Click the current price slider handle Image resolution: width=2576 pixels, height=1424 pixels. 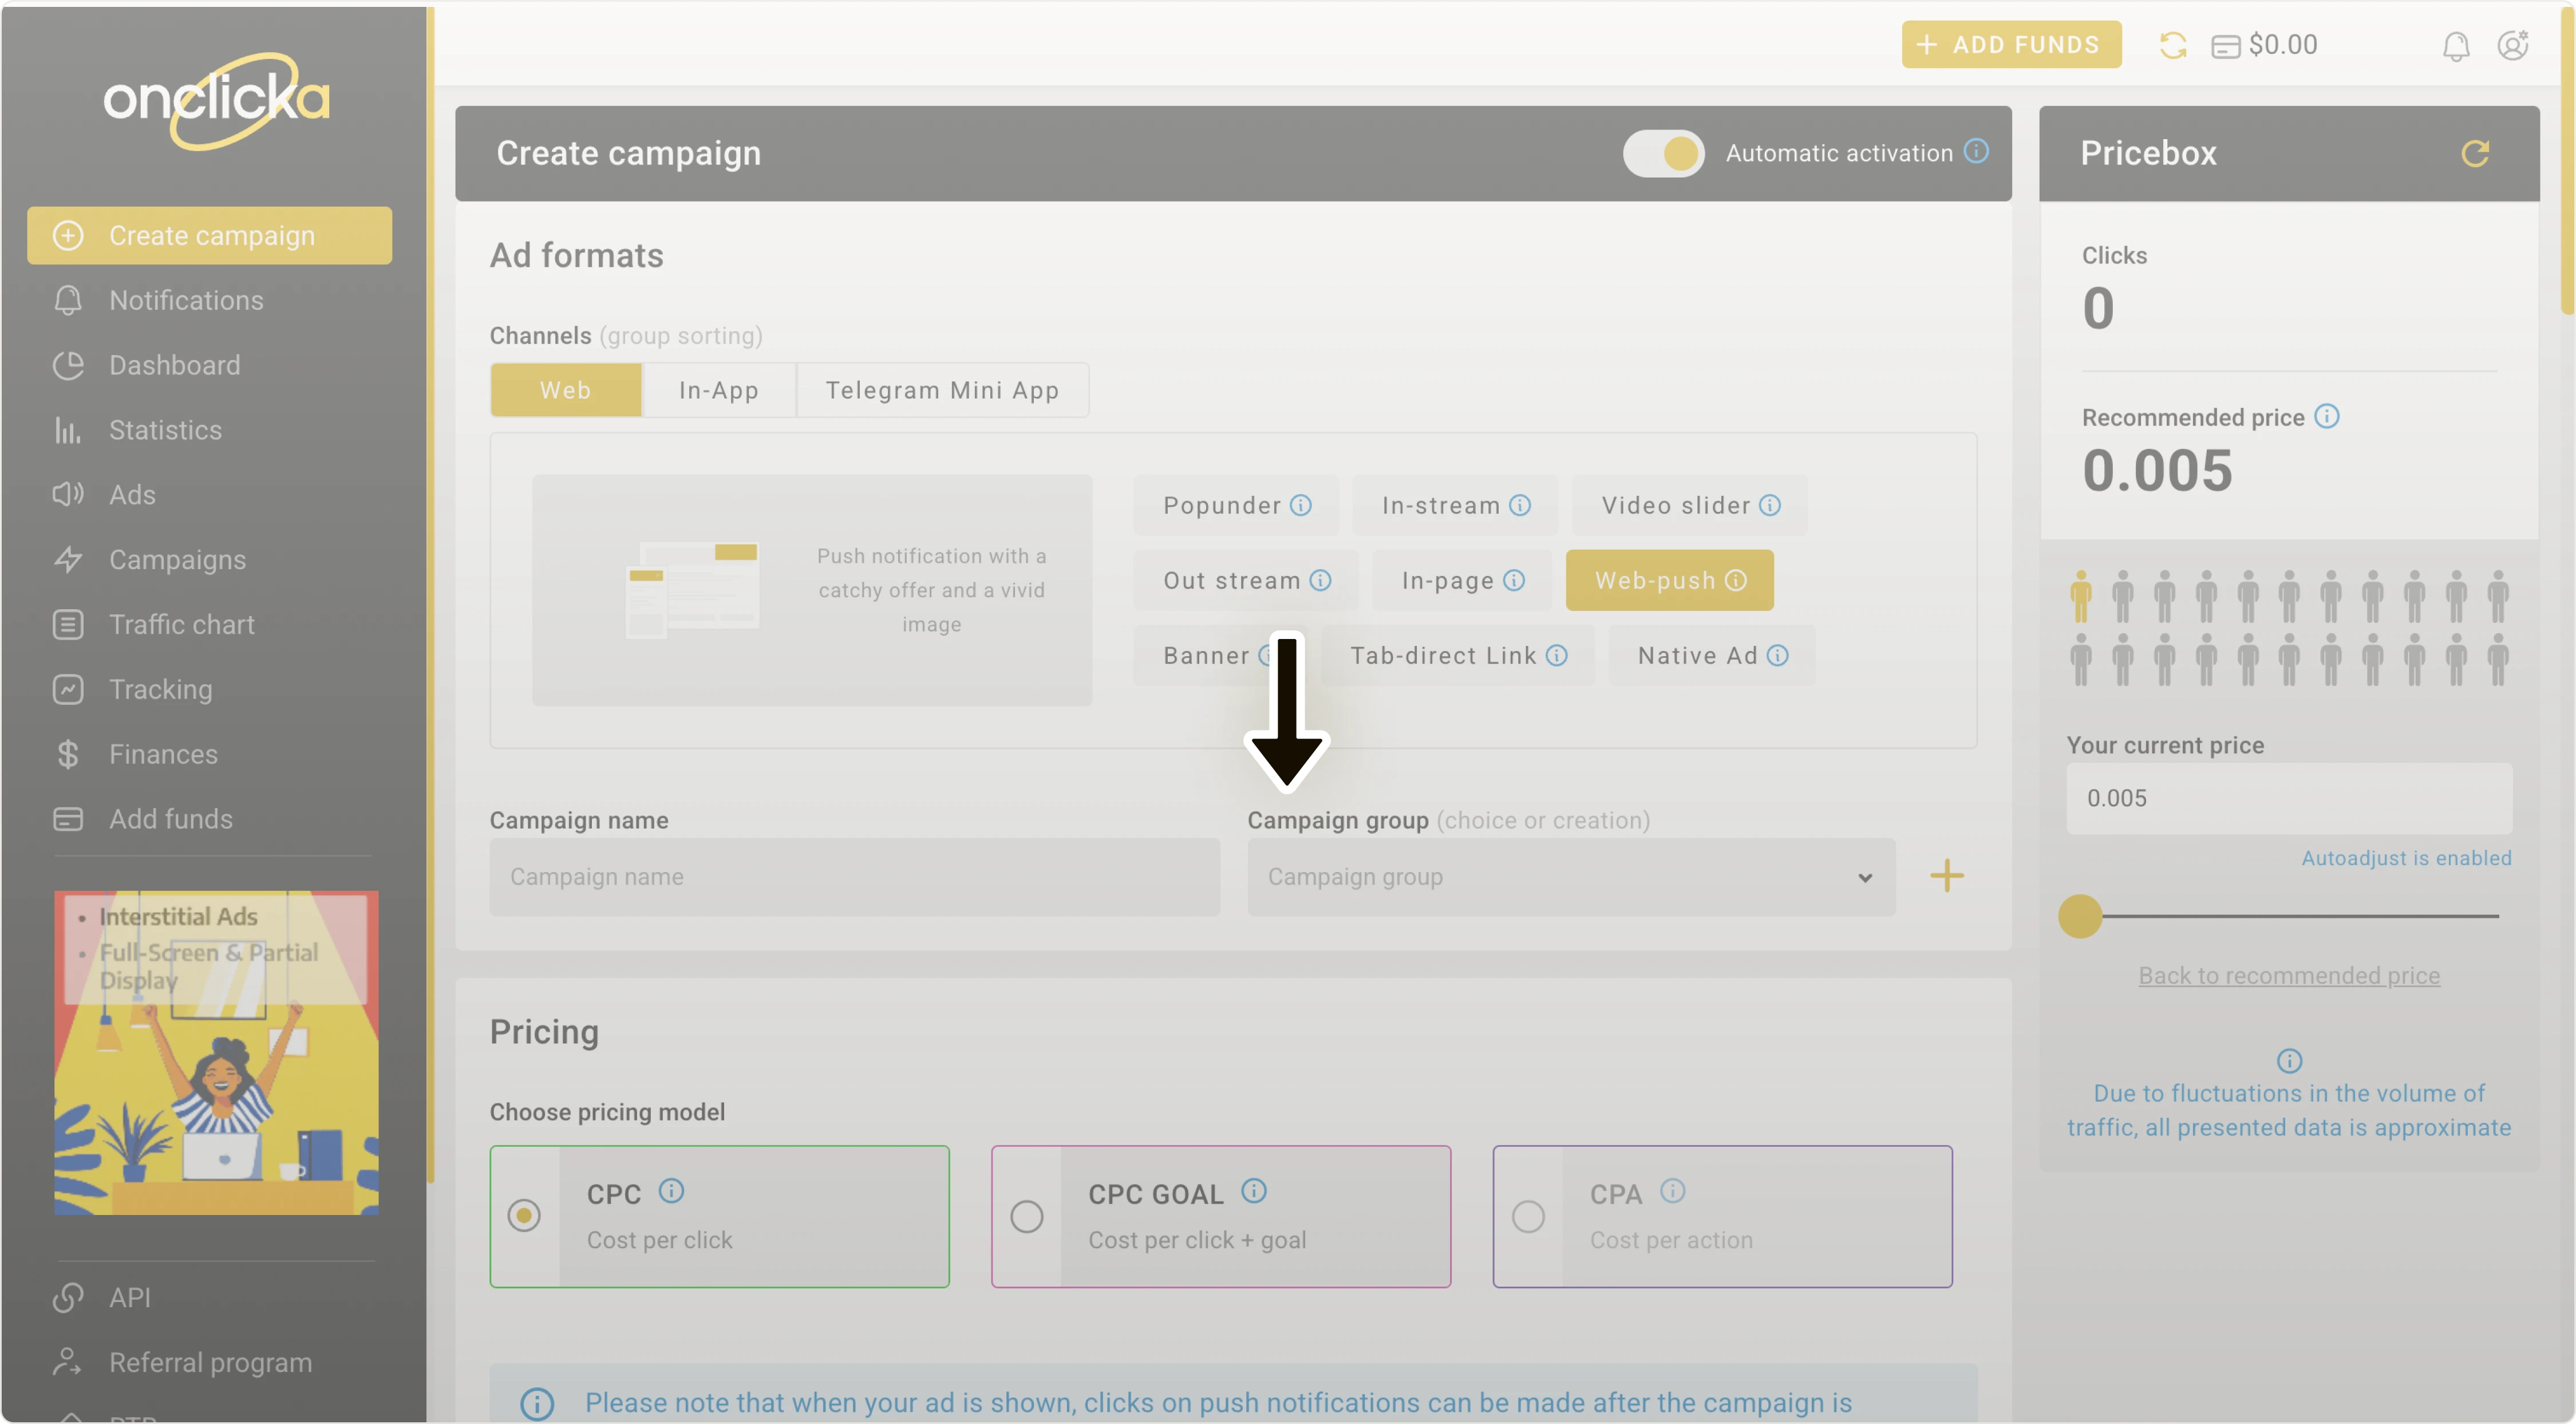pos(2080,916)
